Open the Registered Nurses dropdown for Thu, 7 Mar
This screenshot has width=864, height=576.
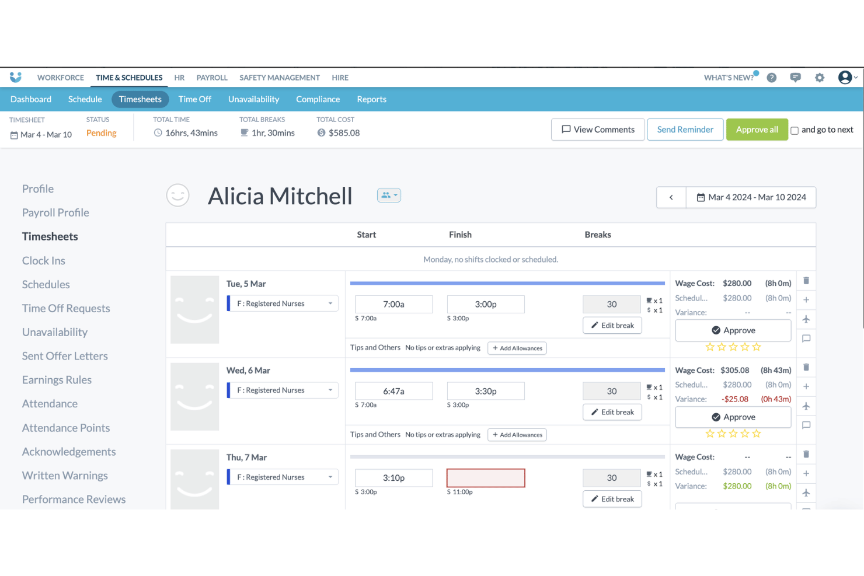pos(283,477)
